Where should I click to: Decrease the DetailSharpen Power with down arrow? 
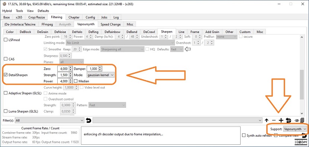point(70,82)
